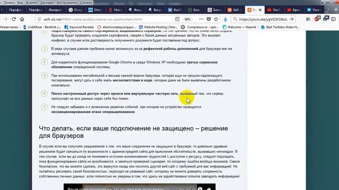
Task: Click bold text 'несанкционированная атака злоумышленников'
Action: pos(93,112)
